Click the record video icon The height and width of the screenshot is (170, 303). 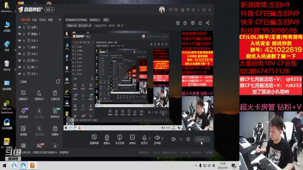[173, 139]
